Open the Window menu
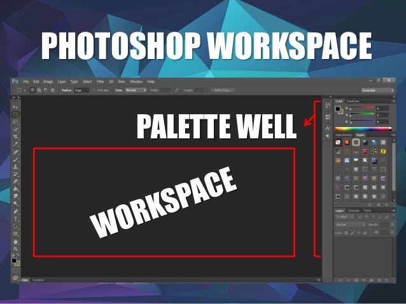 coord(136,81)
